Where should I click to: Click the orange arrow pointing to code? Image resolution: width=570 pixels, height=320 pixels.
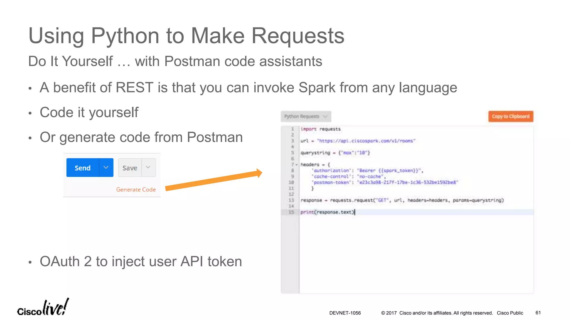[x=214, y=181]
